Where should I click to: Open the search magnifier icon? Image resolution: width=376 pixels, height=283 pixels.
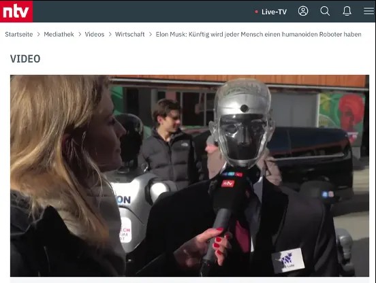click(x=325, y=11)
